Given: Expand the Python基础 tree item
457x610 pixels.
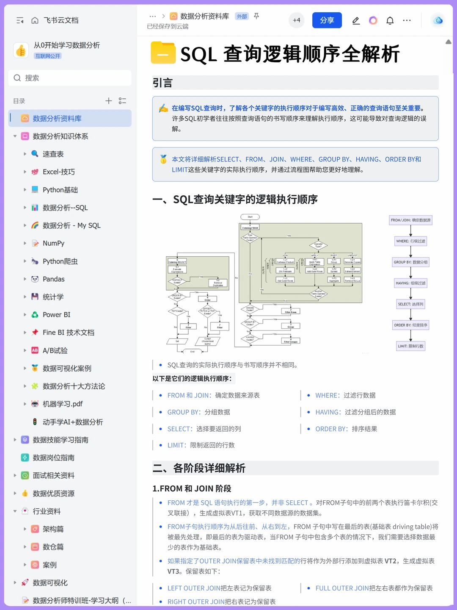Looking at the screenshot, I should 25,190.
